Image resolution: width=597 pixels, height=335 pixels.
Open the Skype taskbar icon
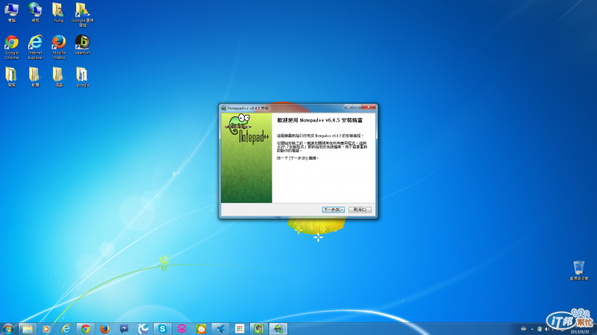[163, 329]
